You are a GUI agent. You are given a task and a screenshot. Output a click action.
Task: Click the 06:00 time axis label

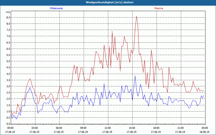[59, 128]
